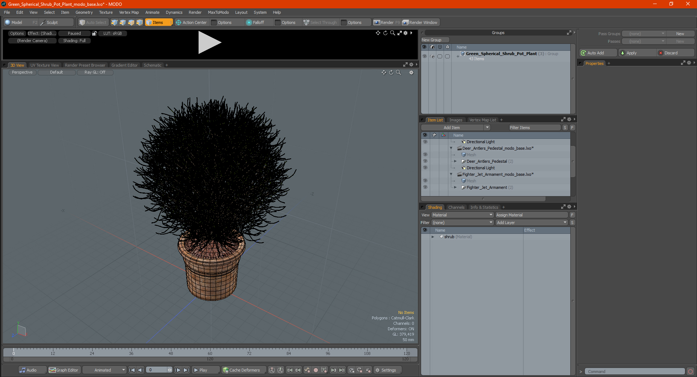This screenshot has height=377, width=697.
Task: Toggle visibility of Fighter_Jet_Armament item
Action: [425, 187]
